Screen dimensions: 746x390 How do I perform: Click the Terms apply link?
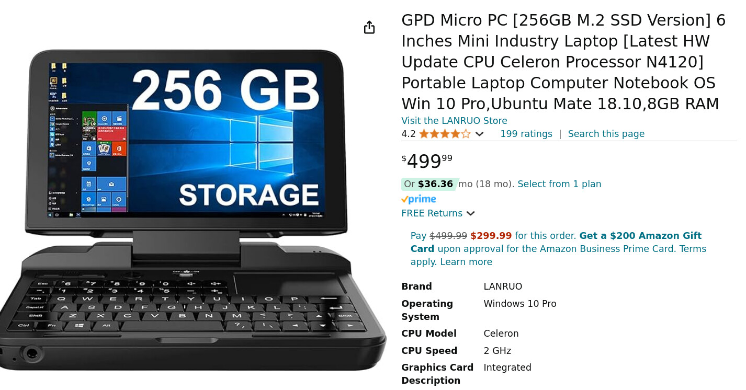pos(558,255)
